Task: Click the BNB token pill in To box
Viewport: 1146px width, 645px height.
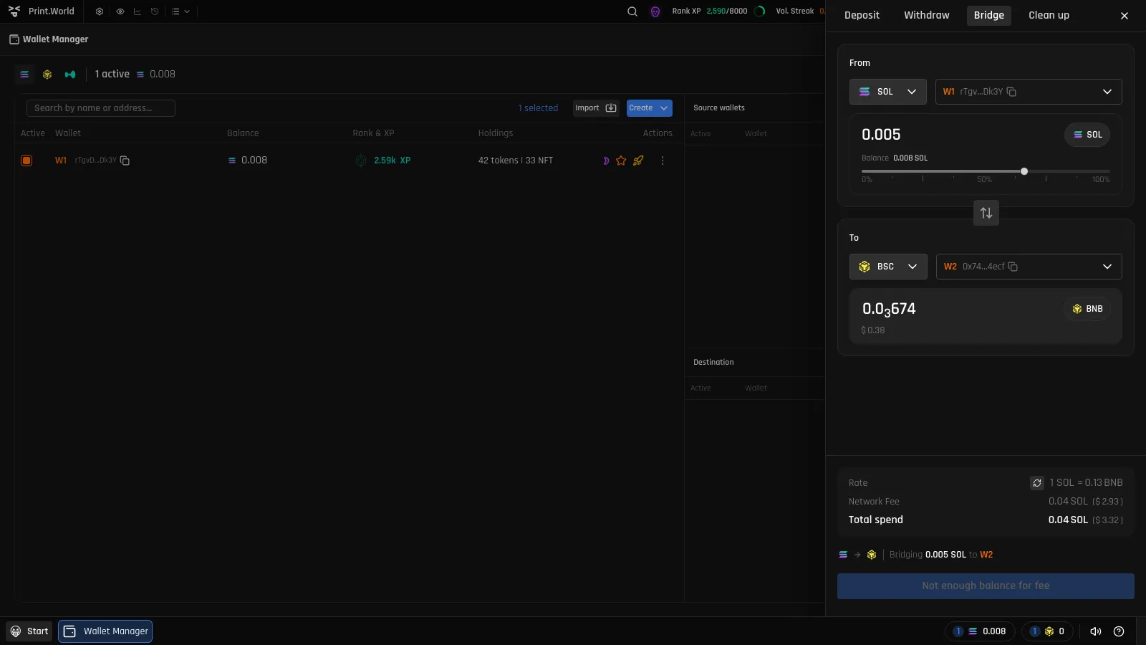Action: 1087,309
